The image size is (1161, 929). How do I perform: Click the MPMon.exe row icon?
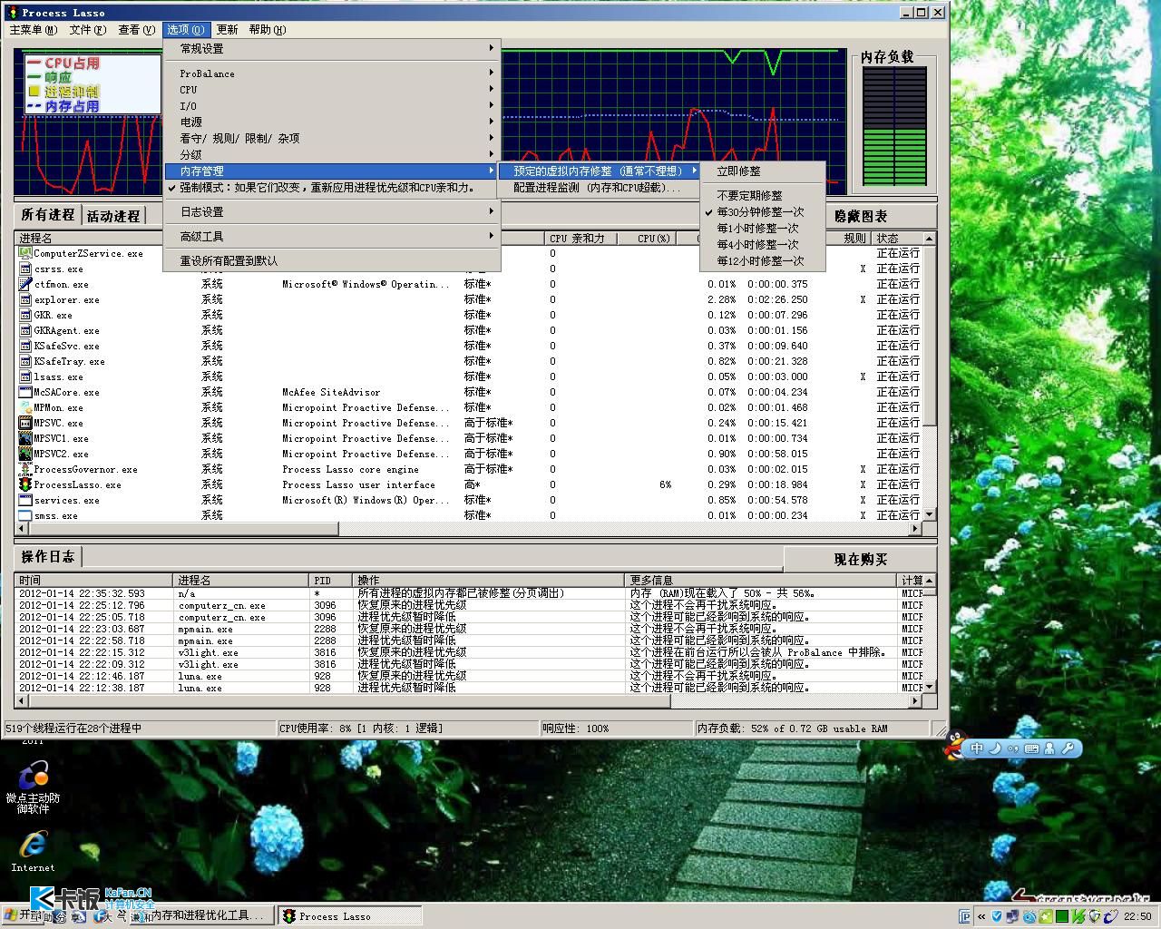coord(25,407)
